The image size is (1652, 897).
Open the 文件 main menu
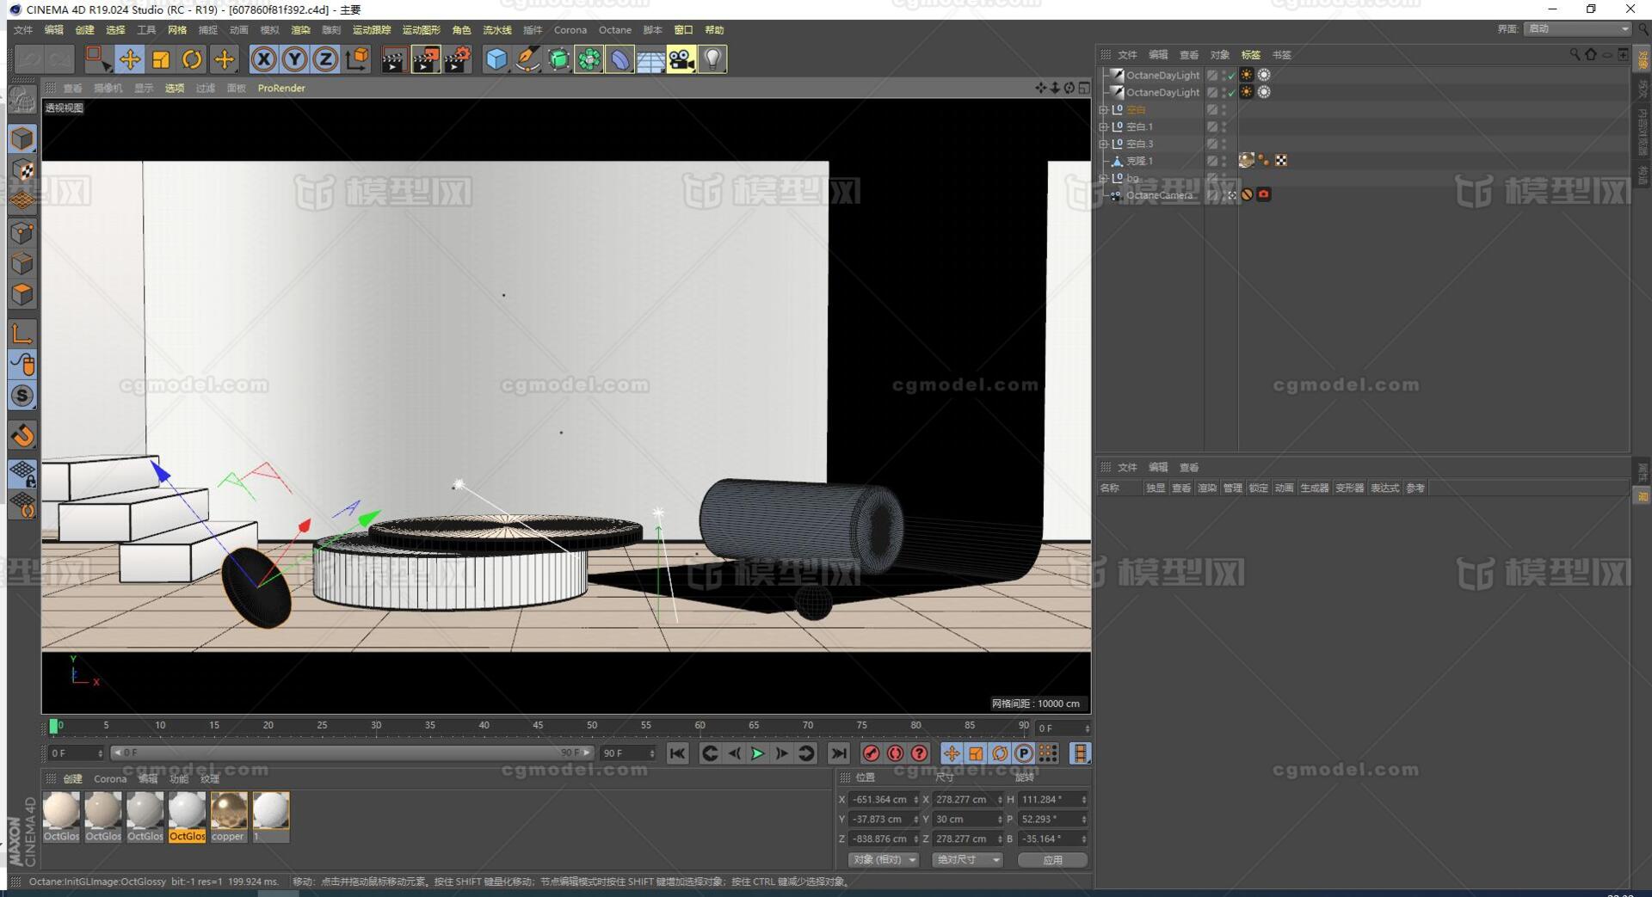(23, 30)
